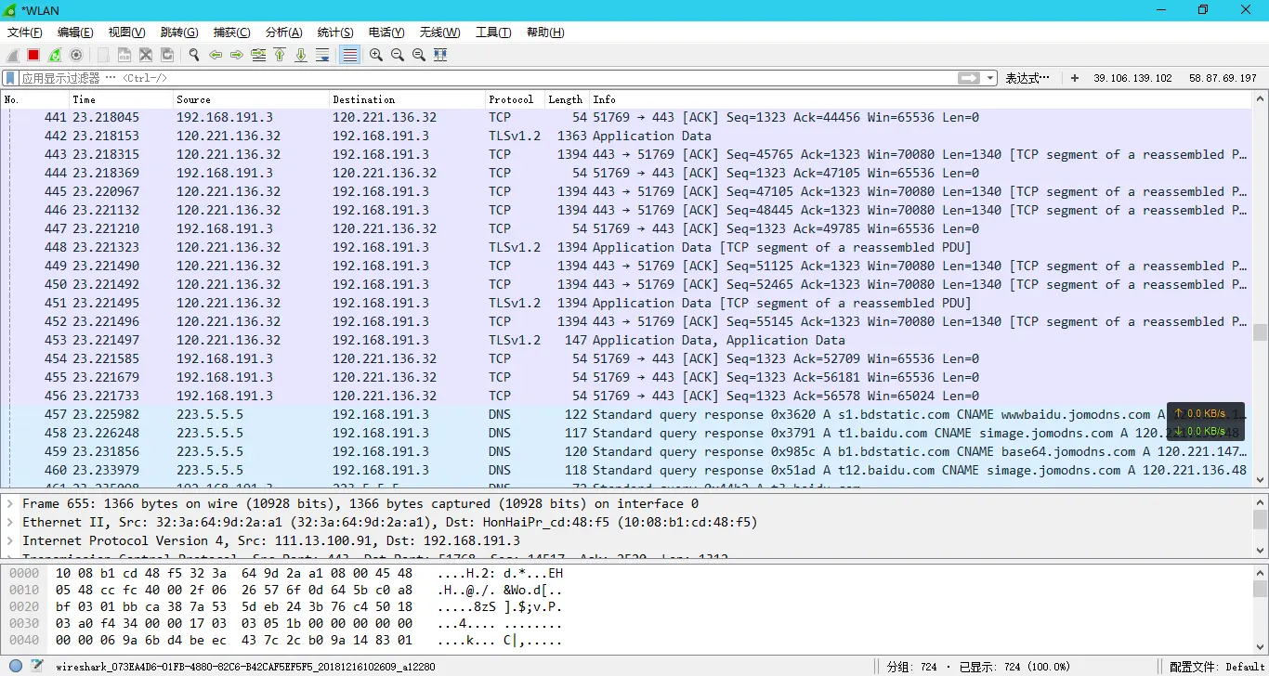Click the filter bookmark icon
1269x676 pixels.
pyautogui.click(x=10, y=78)
